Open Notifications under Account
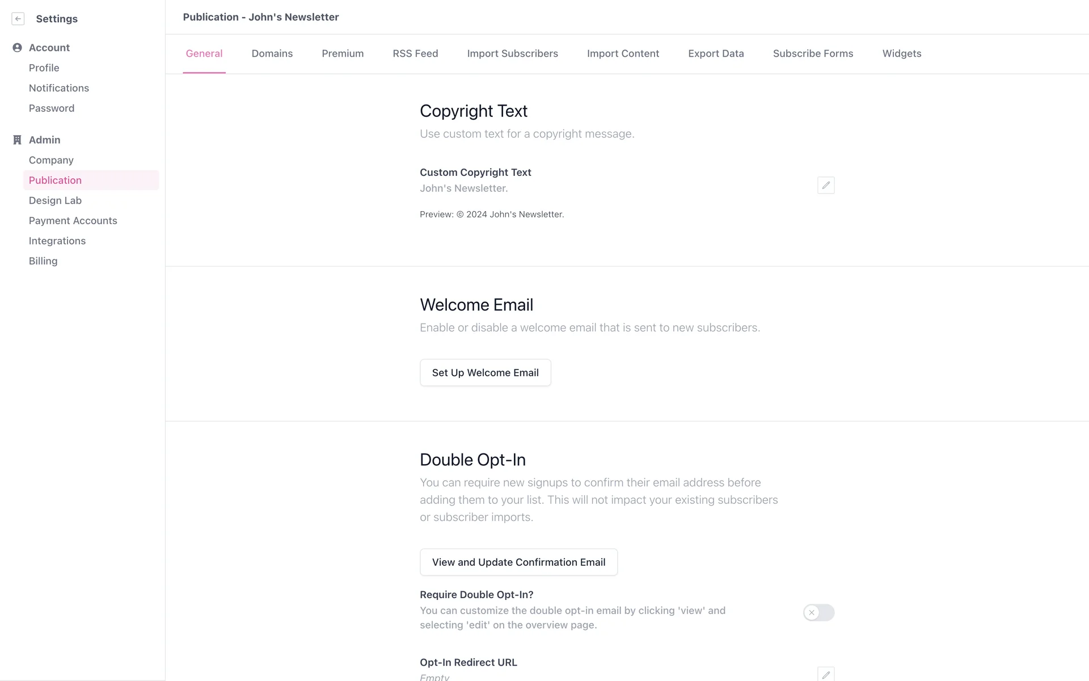This screenshot has height=681, width=1089. tap(59, 88)
